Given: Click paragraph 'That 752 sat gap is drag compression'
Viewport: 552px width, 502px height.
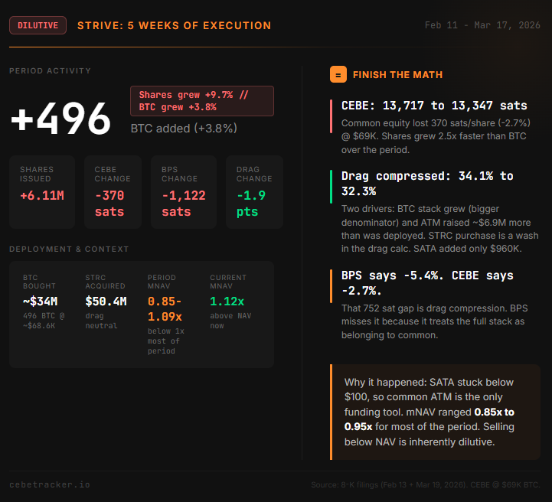Looking at the screenshot, I should 434,321.
